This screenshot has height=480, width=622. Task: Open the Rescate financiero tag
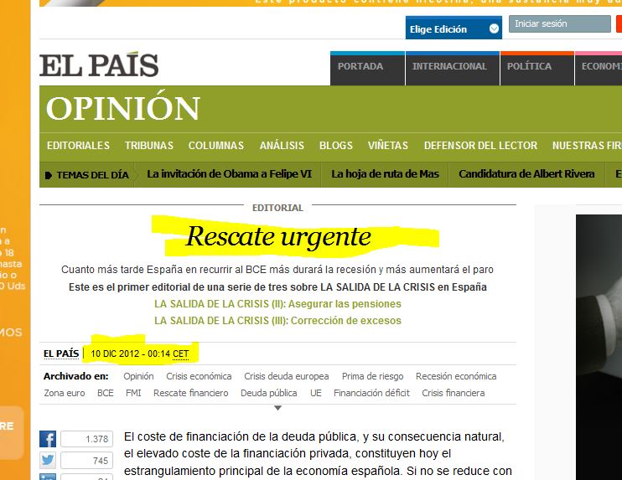click(x=191, y=393)
